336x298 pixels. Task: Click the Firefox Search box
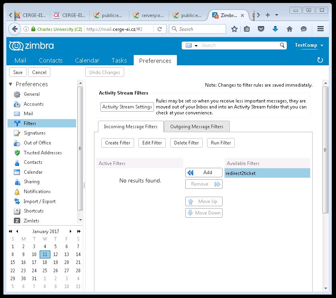[x=198, y=29]
